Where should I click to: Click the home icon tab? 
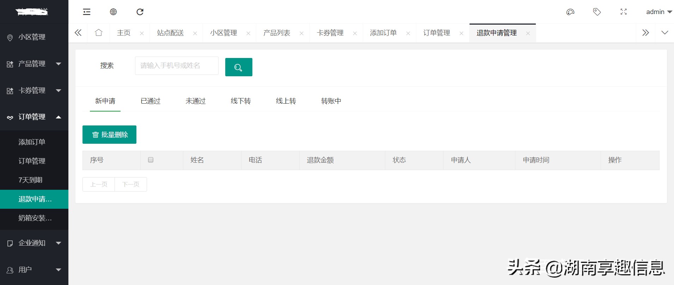pos(99,33)
